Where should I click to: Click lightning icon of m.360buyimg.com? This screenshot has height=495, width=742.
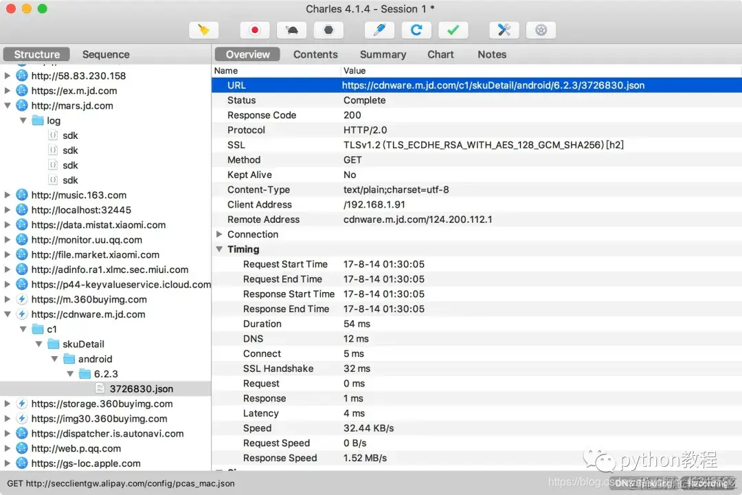(22, 299)
